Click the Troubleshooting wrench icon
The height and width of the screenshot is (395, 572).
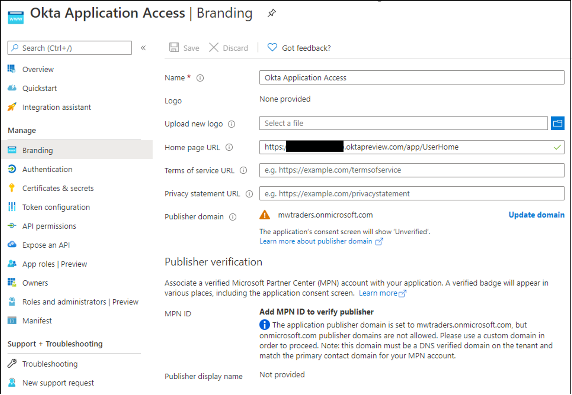(12, 363)
